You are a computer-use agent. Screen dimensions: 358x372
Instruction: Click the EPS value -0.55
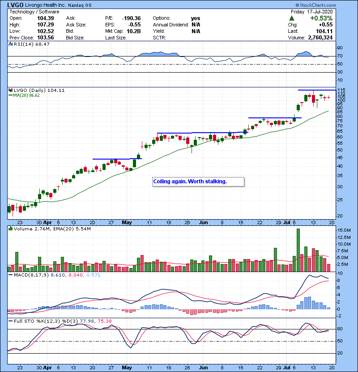pyautogui.click(x=134, y=25)
